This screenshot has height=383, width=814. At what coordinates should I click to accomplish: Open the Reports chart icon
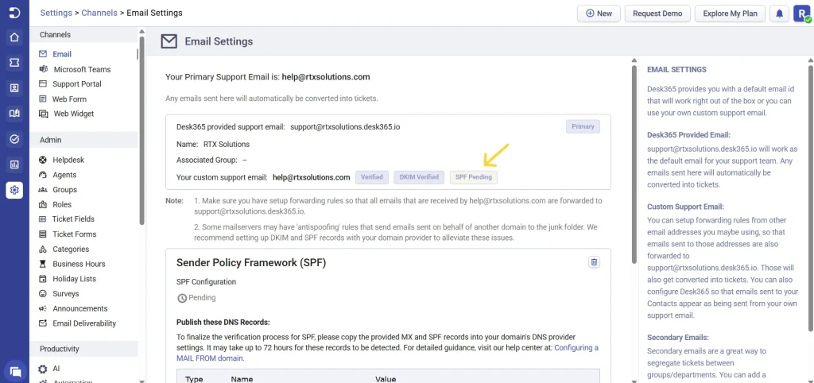tap(14, 164)
